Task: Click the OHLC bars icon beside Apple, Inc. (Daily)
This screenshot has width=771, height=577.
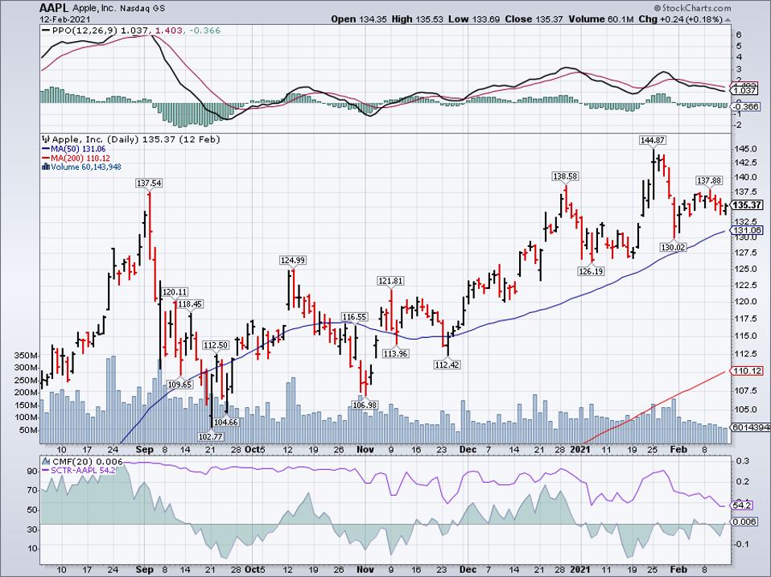Action: (46, 139)
